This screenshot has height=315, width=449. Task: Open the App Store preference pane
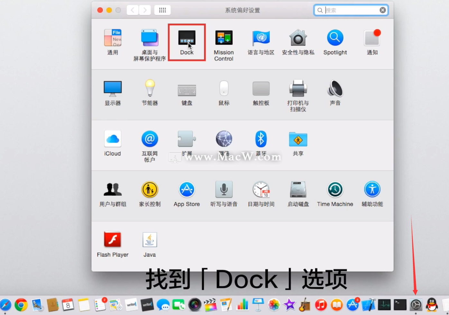187,189
